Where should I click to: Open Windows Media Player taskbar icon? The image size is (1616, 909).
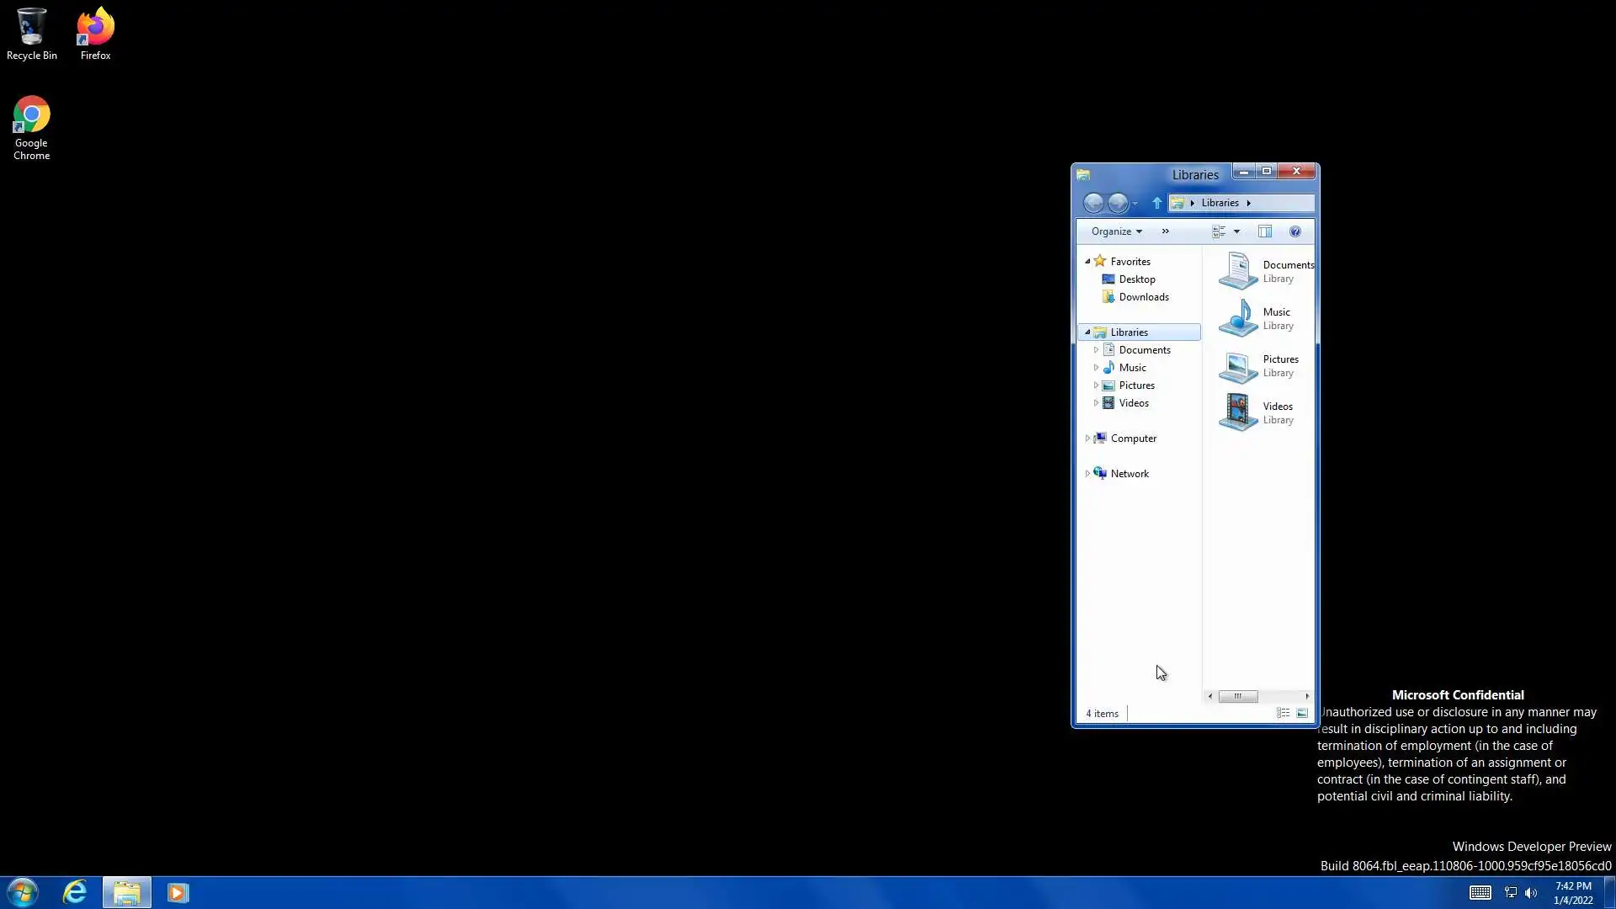[178, 892]
